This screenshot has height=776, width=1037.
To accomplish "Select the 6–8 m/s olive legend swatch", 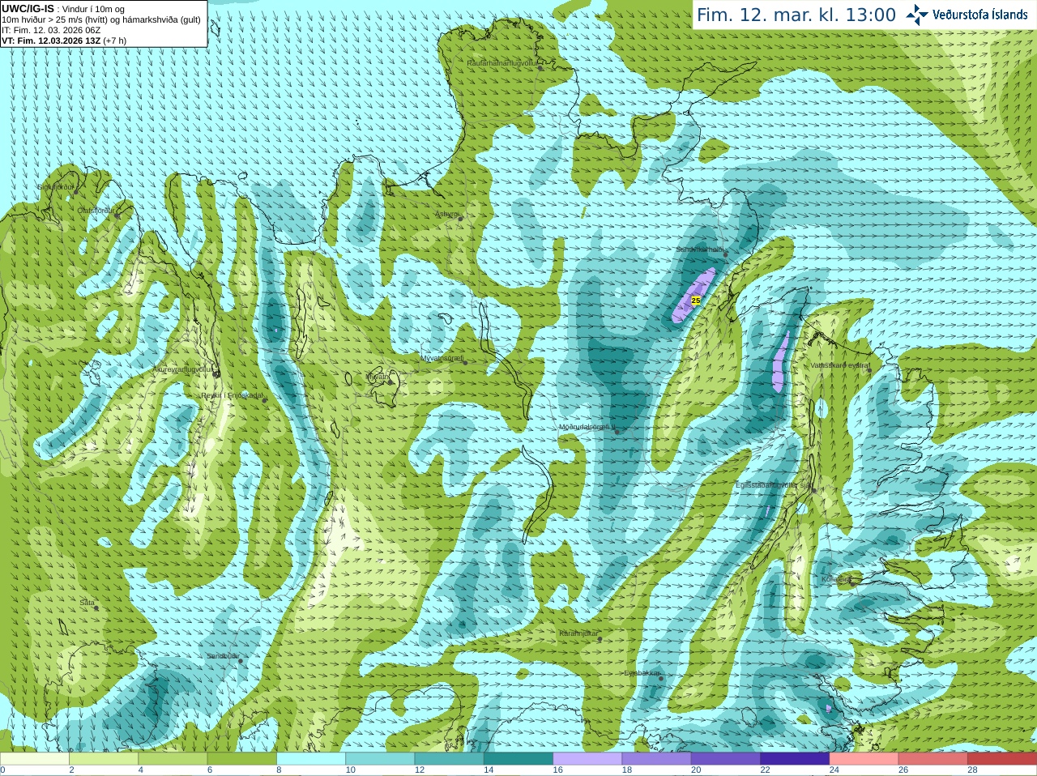I will pyautogui.click(x=242, y=759).
